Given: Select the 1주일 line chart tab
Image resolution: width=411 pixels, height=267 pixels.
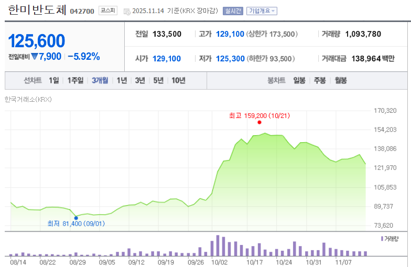Looking at the screenshot, I should point(75,80).
